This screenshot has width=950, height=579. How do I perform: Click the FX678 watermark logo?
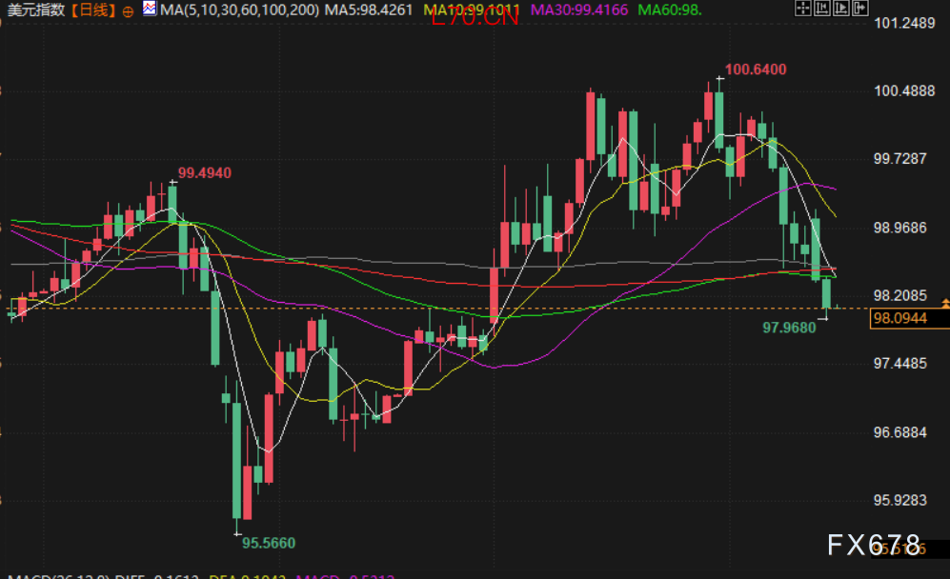point(874,545)
